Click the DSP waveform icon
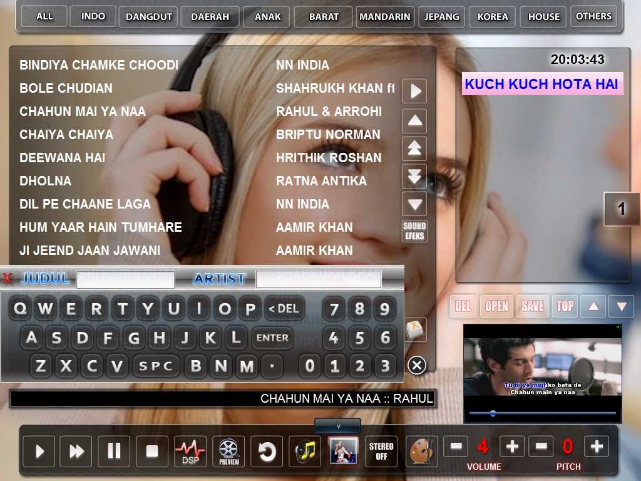The width and height of the screenshot is (641, 481). [190, 452]
